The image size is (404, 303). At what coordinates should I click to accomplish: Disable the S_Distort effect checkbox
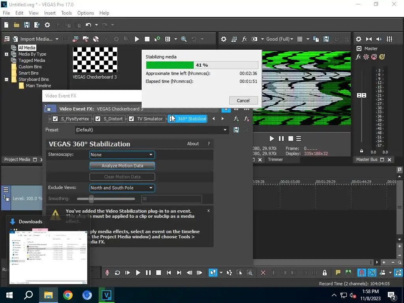point(98,119)
